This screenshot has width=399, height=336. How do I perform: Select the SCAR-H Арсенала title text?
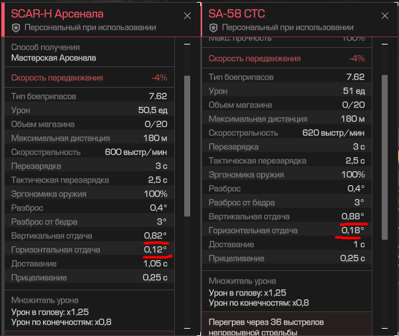(x=57, y=14)
